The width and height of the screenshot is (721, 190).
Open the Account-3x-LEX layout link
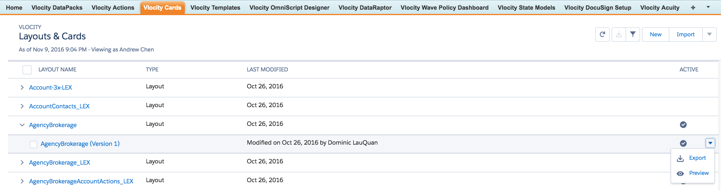tap(50, 87)
